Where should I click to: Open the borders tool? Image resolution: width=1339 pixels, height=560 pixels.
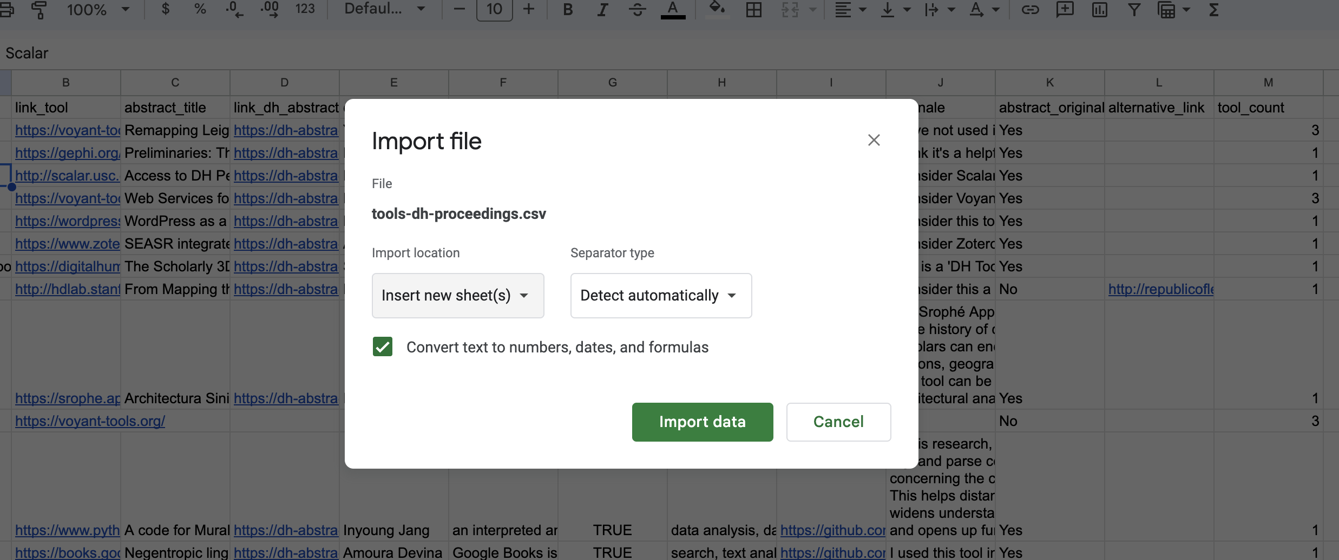point(753,10)
